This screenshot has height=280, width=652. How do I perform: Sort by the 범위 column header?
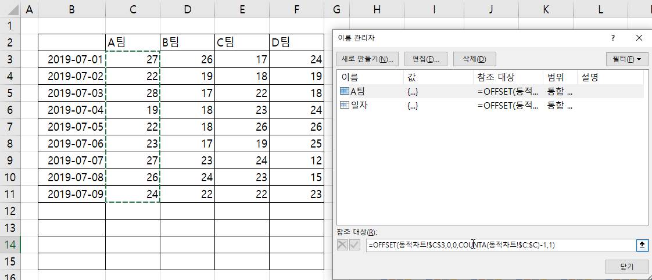(x=560, y=77)
